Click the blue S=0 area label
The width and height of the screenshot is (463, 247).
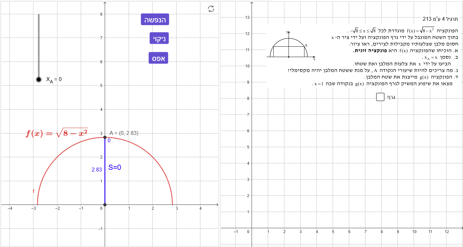pyautogui.click(x=114, y=168)
